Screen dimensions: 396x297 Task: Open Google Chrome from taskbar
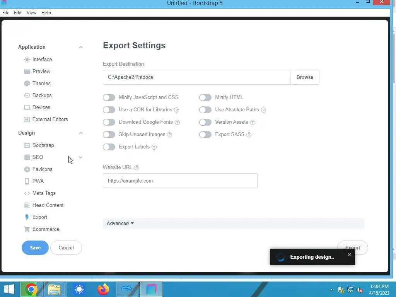pos(31,289)
